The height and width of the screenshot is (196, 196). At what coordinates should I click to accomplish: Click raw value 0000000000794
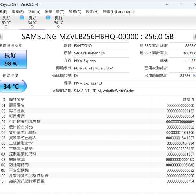pos(180,181)
